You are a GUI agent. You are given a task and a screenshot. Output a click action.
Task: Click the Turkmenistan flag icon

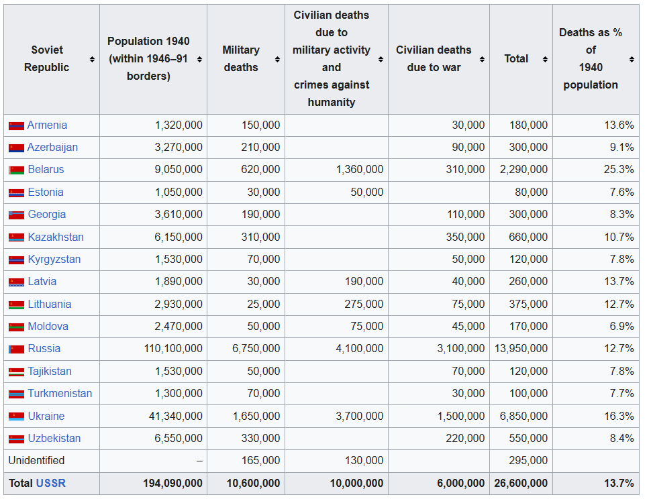(16, 394)
